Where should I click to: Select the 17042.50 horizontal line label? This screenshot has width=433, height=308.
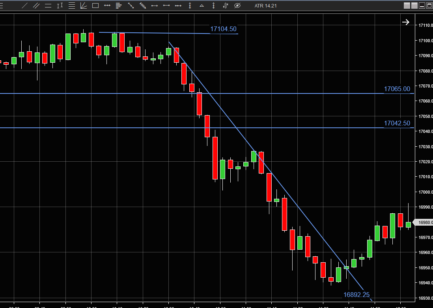coord(397,123)
